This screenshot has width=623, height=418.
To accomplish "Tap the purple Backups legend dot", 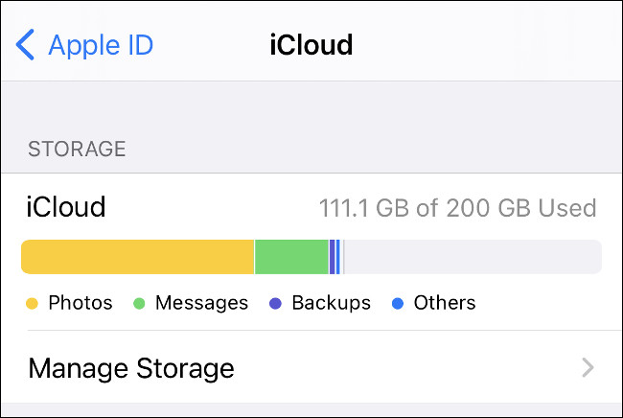I will (276, 304).
